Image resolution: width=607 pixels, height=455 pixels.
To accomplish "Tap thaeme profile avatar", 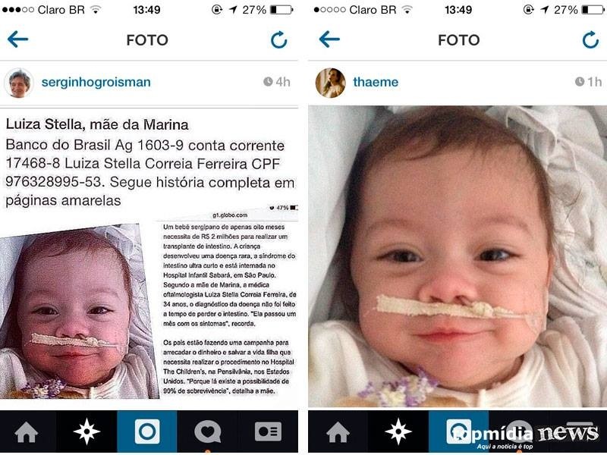I will tap(330, 83).
